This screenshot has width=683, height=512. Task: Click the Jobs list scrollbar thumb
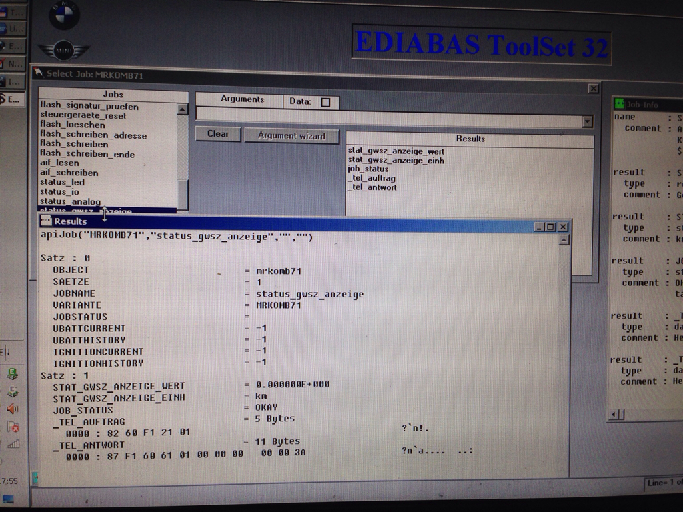point(183,194)
